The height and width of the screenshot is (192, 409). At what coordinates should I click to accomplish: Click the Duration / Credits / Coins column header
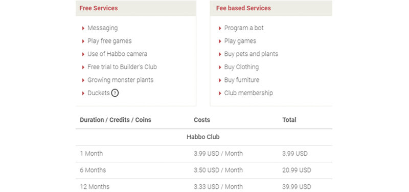(116, 120)
